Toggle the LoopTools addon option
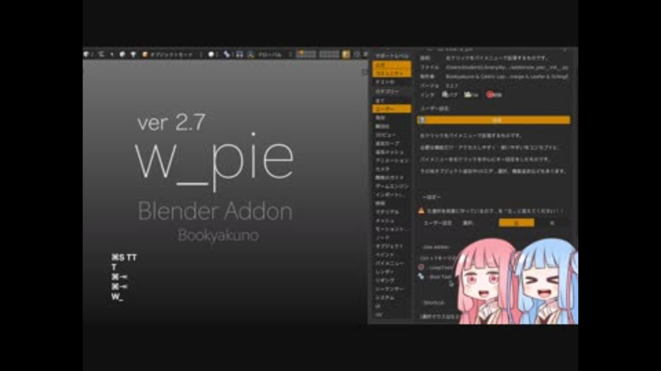 coord(437,267)
